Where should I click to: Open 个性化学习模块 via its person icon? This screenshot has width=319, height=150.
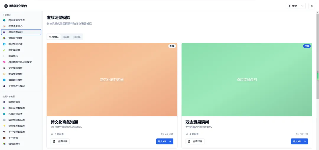[4, 86]
